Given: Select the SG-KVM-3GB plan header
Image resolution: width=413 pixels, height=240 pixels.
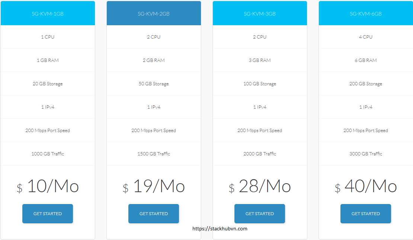Looking at the screenshot, I should [x=260, y=14].
